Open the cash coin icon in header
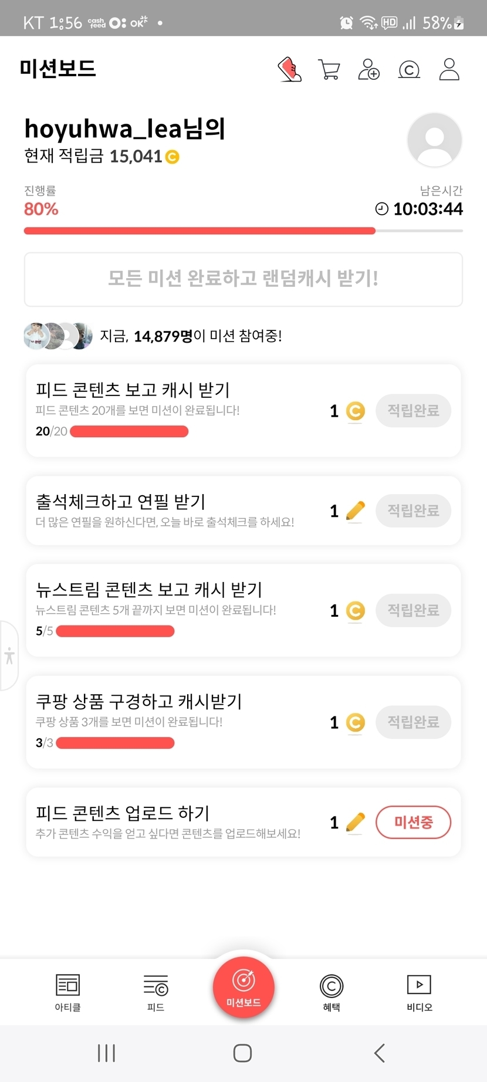The image size is (487, 1082). point(409,70)
